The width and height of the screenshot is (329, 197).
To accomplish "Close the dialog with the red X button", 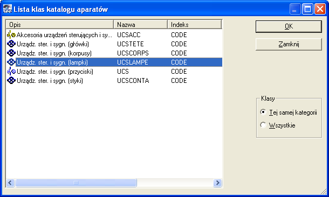I will [x=320, y=9].
